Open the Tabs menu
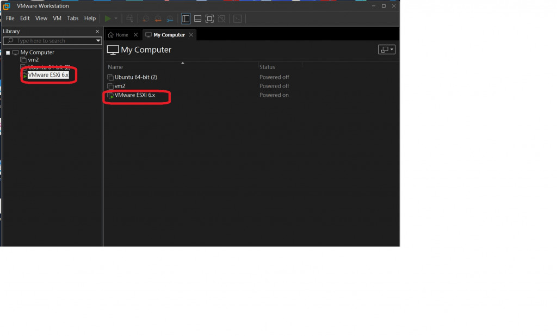557x336 pixels. pos(73,18)
